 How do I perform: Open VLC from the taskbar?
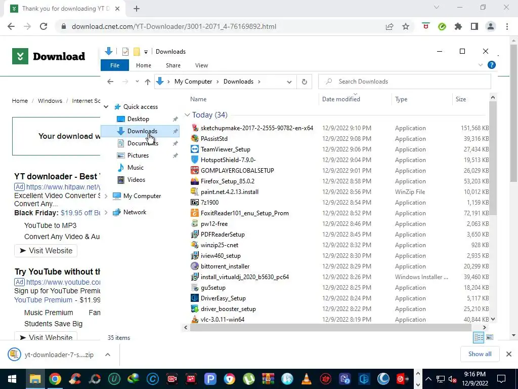coord(307,379)
